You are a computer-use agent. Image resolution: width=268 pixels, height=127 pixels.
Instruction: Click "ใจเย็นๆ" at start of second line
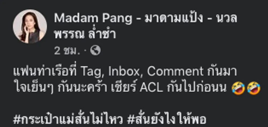pos(33,88)
